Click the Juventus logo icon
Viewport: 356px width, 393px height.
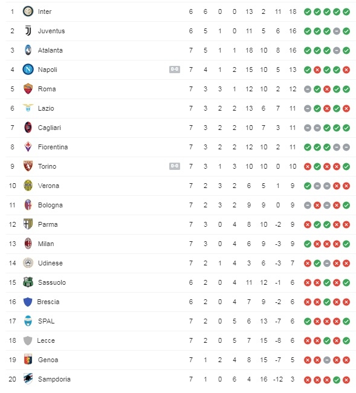[28, 31]
